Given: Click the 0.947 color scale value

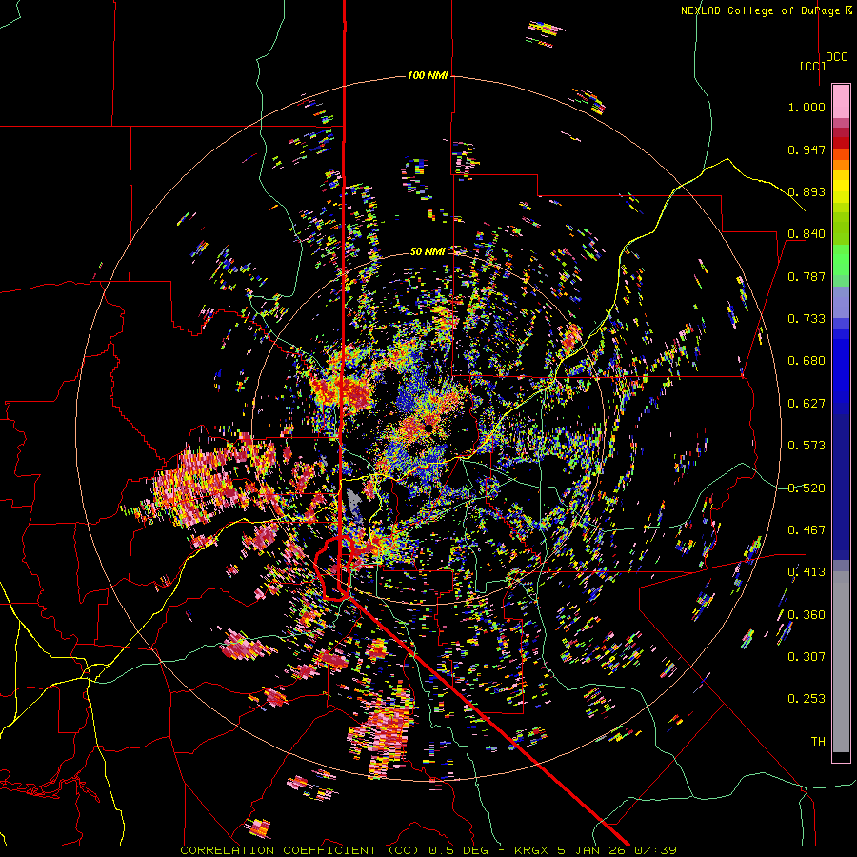Looking at the screenshot, I should [x=807, y=149].
